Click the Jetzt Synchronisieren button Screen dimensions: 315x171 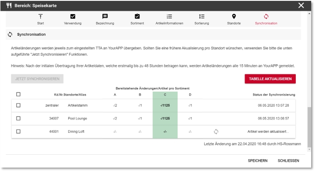tap(37, 79)
